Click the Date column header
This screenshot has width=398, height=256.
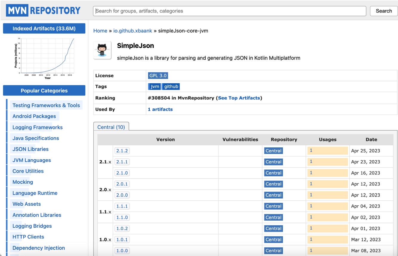371,139
